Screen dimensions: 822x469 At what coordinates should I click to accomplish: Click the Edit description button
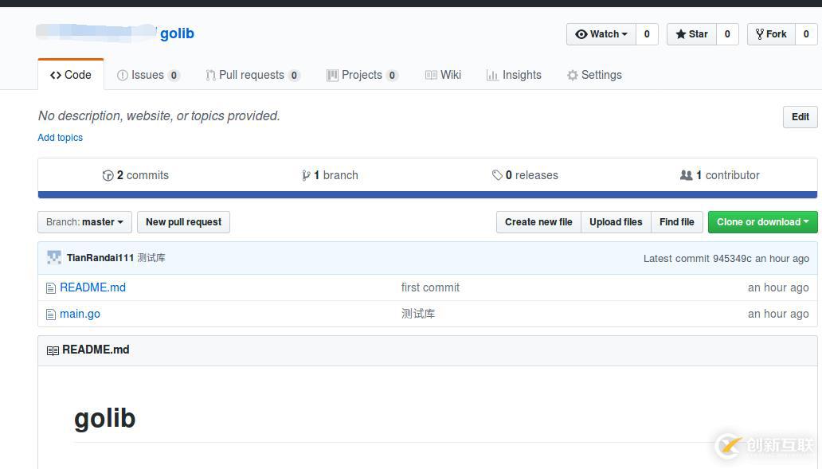tap(800, 117)
